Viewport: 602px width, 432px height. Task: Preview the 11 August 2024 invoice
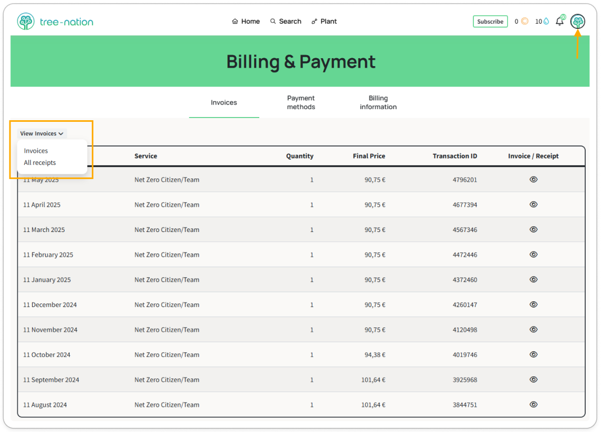(533, 405)
